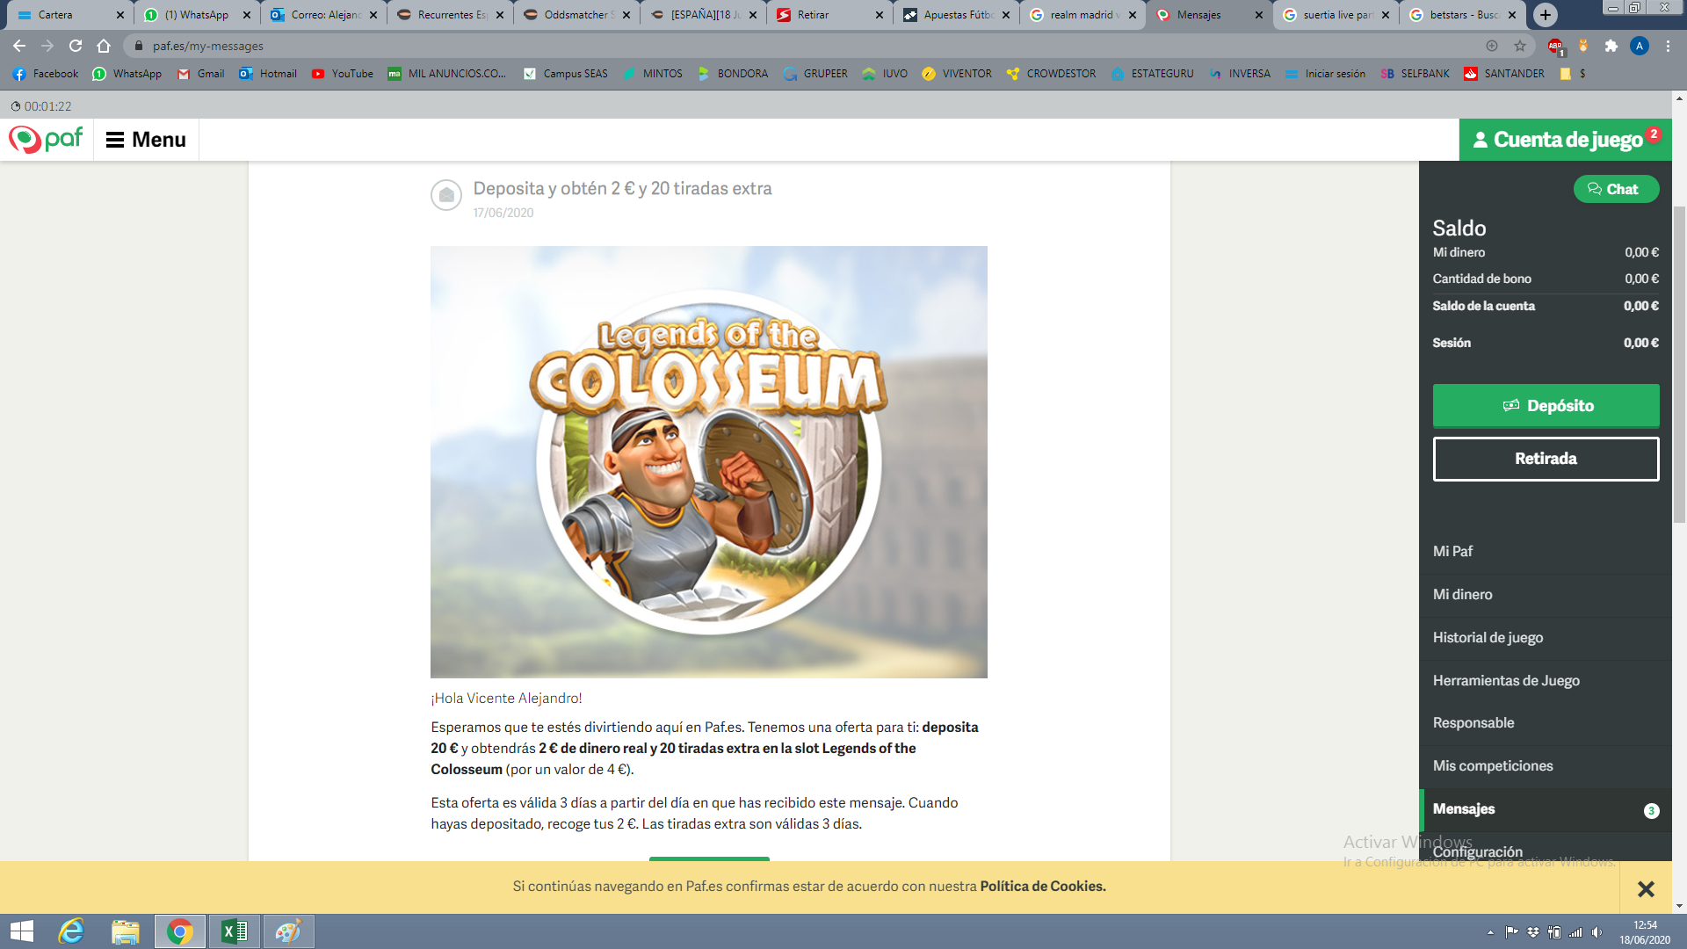Screen dimensions: 1687x949
Task: Click the page vertical scrollbar
Action: (x=1679, y=365)
